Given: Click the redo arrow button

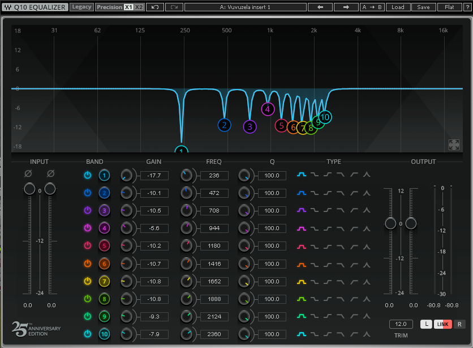Looking at the screenshot, I should pos(174,7).
